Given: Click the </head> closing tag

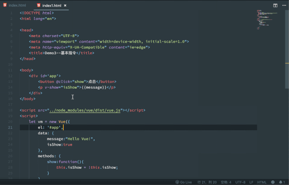Looking at the screenshot, I should pyautogui.click(x=28, y=59).
